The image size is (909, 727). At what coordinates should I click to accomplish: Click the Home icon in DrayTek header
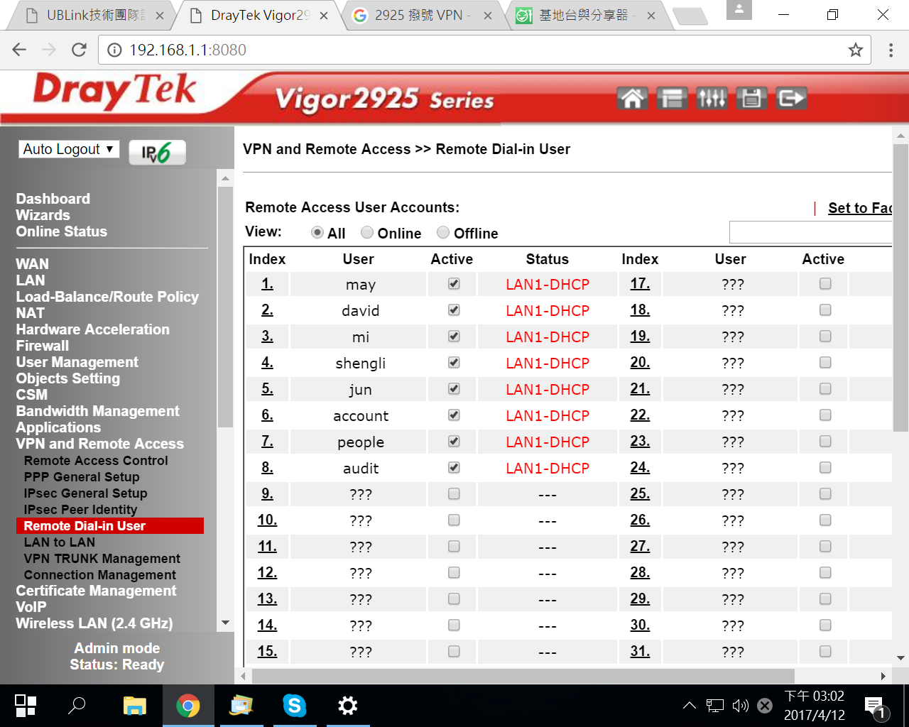click(x=632, y=98)
